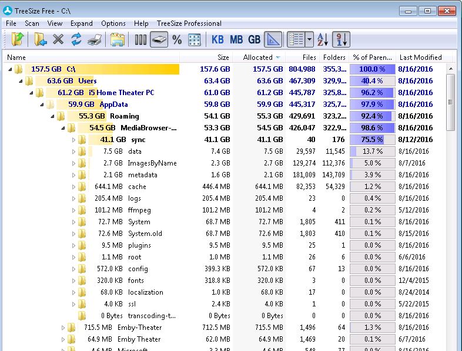Open the Options menu
462x351 pixels.
[x=113, y=23]
